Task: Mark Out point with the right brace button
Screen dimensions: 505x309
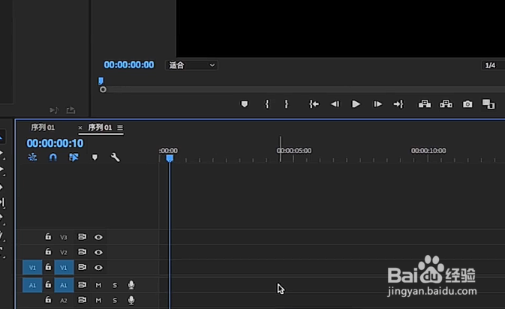Action: [287, 104]
